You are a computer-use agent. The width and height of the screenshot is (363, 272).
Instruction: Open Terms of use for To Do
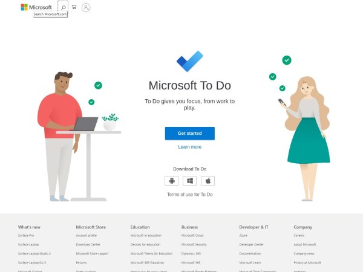(x=190, y=195)
